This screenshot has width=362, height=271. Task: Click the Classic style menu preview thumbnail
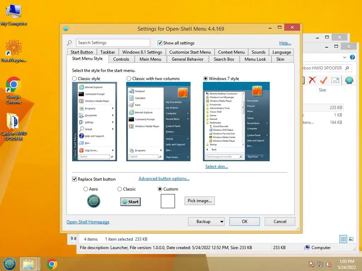(x=94, y=121)
